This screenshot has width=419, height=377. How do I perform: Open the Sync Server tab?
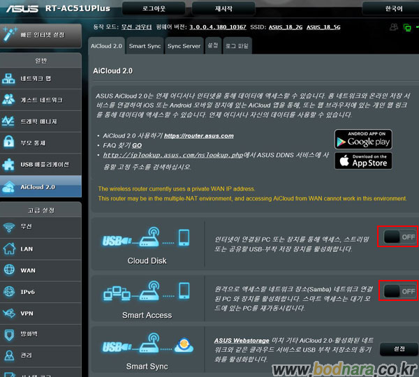184,46
